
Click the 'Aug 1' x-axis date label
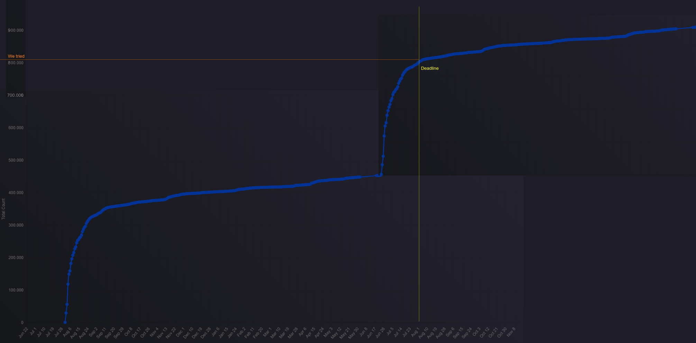pos(415,332)
